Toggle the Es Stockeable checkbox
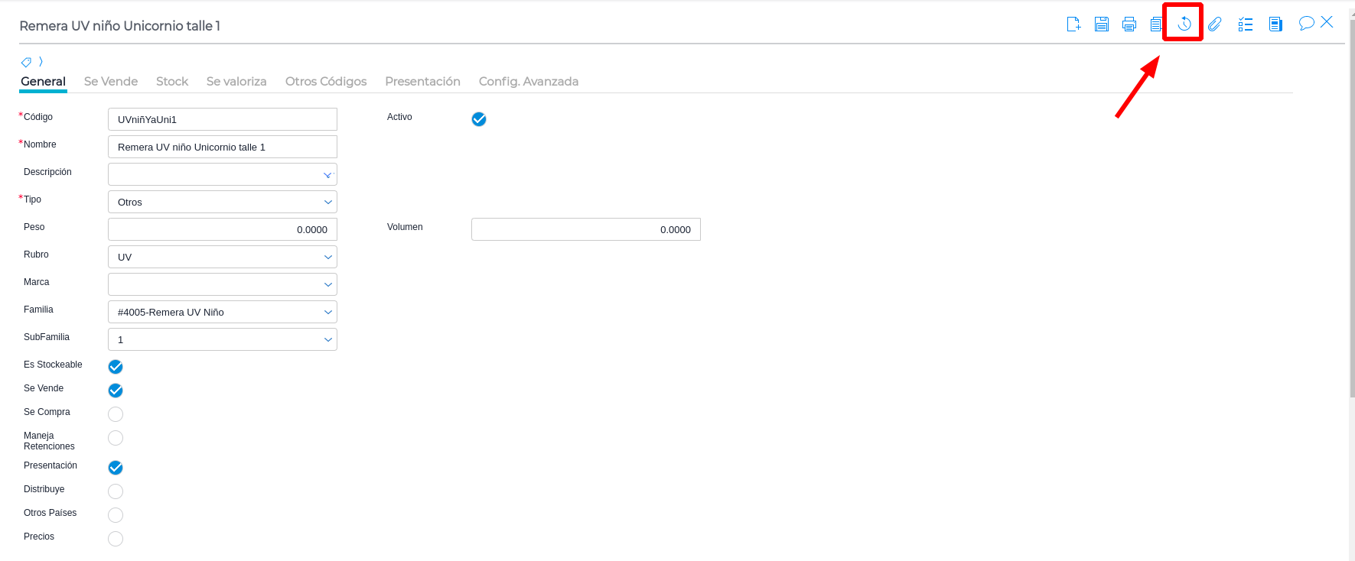Screen dimensions: 1355x561 click(x=116, y=367)
